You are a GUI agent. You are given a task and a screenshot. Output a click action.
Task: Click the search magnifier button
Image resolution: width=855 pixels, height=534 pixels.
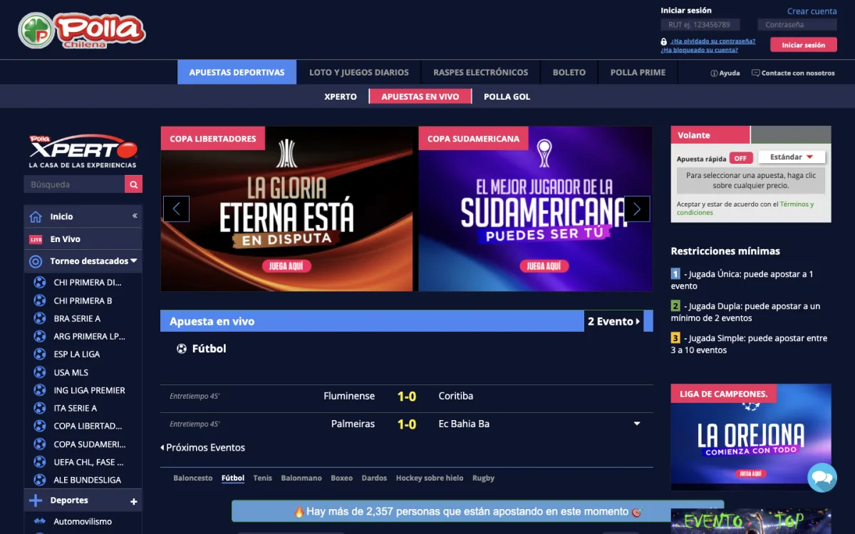point(133,184)
